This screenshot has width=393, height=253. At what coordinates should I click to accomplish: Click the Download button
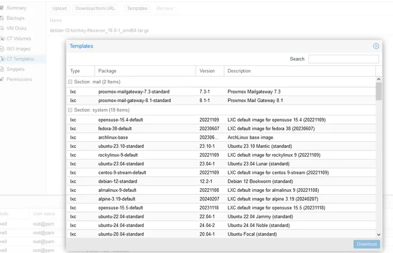pos(366,244)
